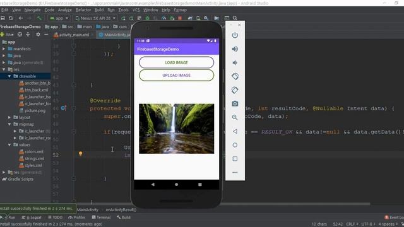Expand the manifests folder

click(4, 49)
